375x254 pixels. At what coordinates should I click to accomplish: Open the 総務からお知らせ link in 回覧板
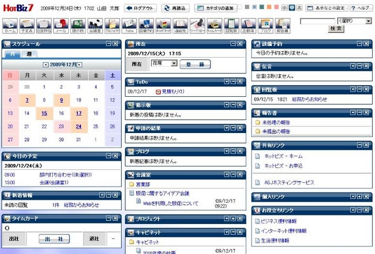[309, 99]
